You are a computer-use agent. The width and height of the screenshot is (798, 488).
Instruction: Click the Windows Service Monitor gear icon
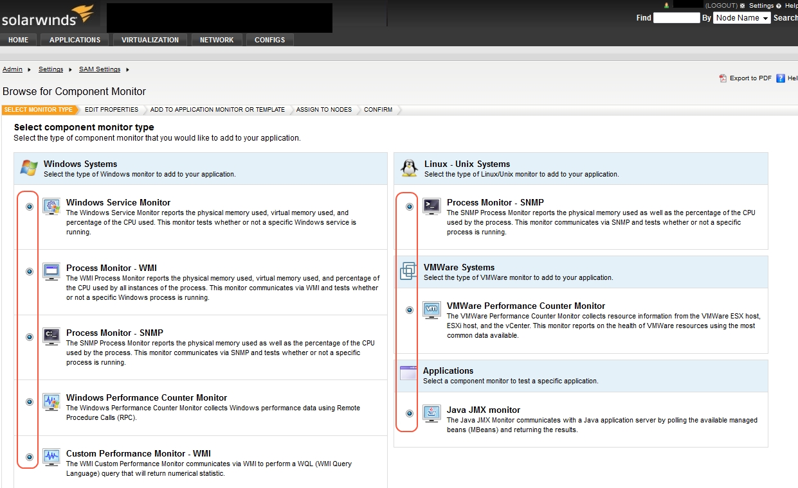(x=51, y=206)
